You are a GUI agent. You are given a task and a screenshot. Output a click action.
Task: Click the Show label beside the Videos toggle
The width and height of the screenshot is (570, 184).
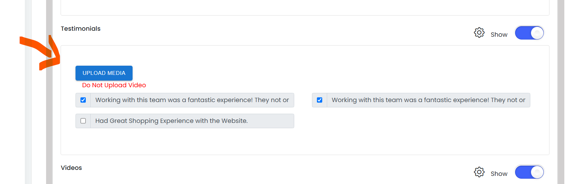[x=499, y=174]
